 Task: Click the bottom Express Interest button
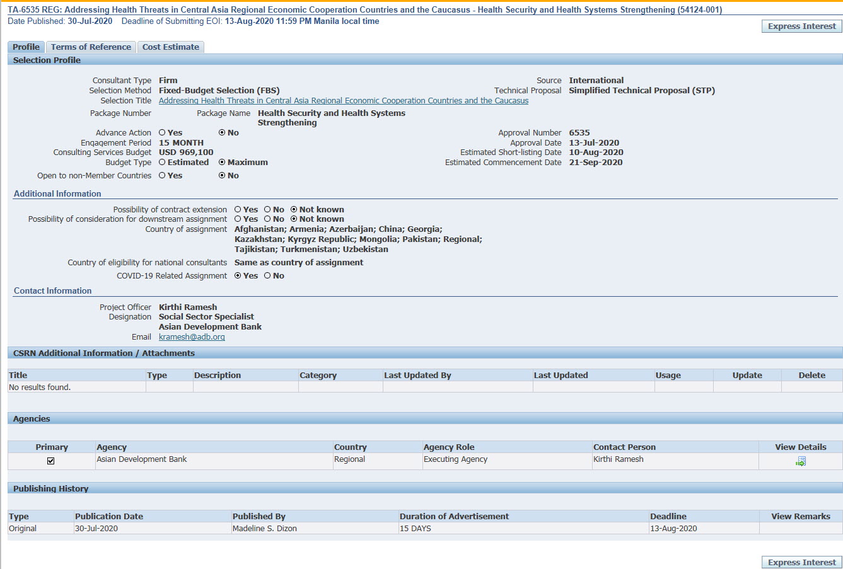click(801, 562)
